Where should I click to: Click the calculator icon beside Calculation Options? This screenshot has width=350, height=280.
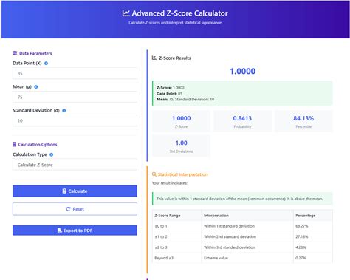click(14, 144)
